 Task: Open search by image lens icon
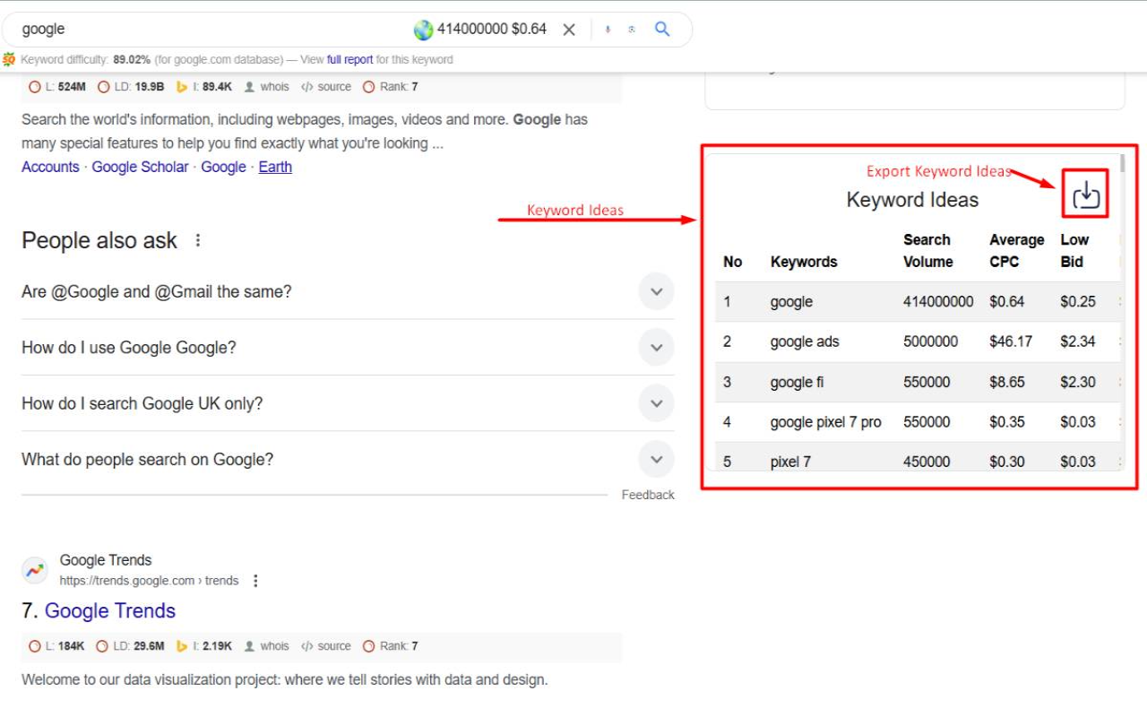point(632,30)
